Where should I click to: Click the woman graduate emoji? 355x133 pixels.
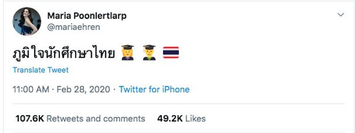tap(128, 52)
